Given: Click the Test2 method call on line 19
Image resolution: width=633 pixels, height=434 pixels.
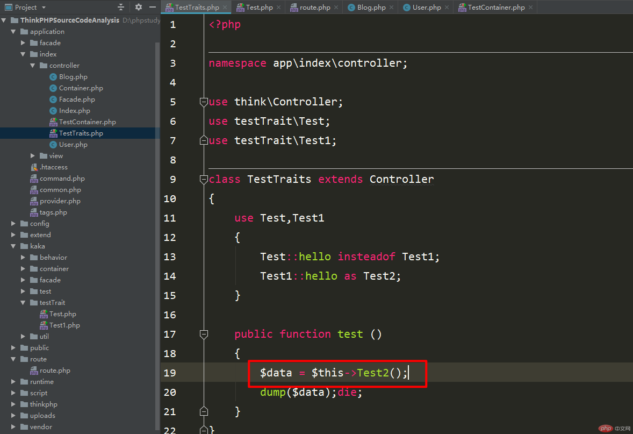Looking at the screenshot, I should pyautogui.click(x=373, y=373).
